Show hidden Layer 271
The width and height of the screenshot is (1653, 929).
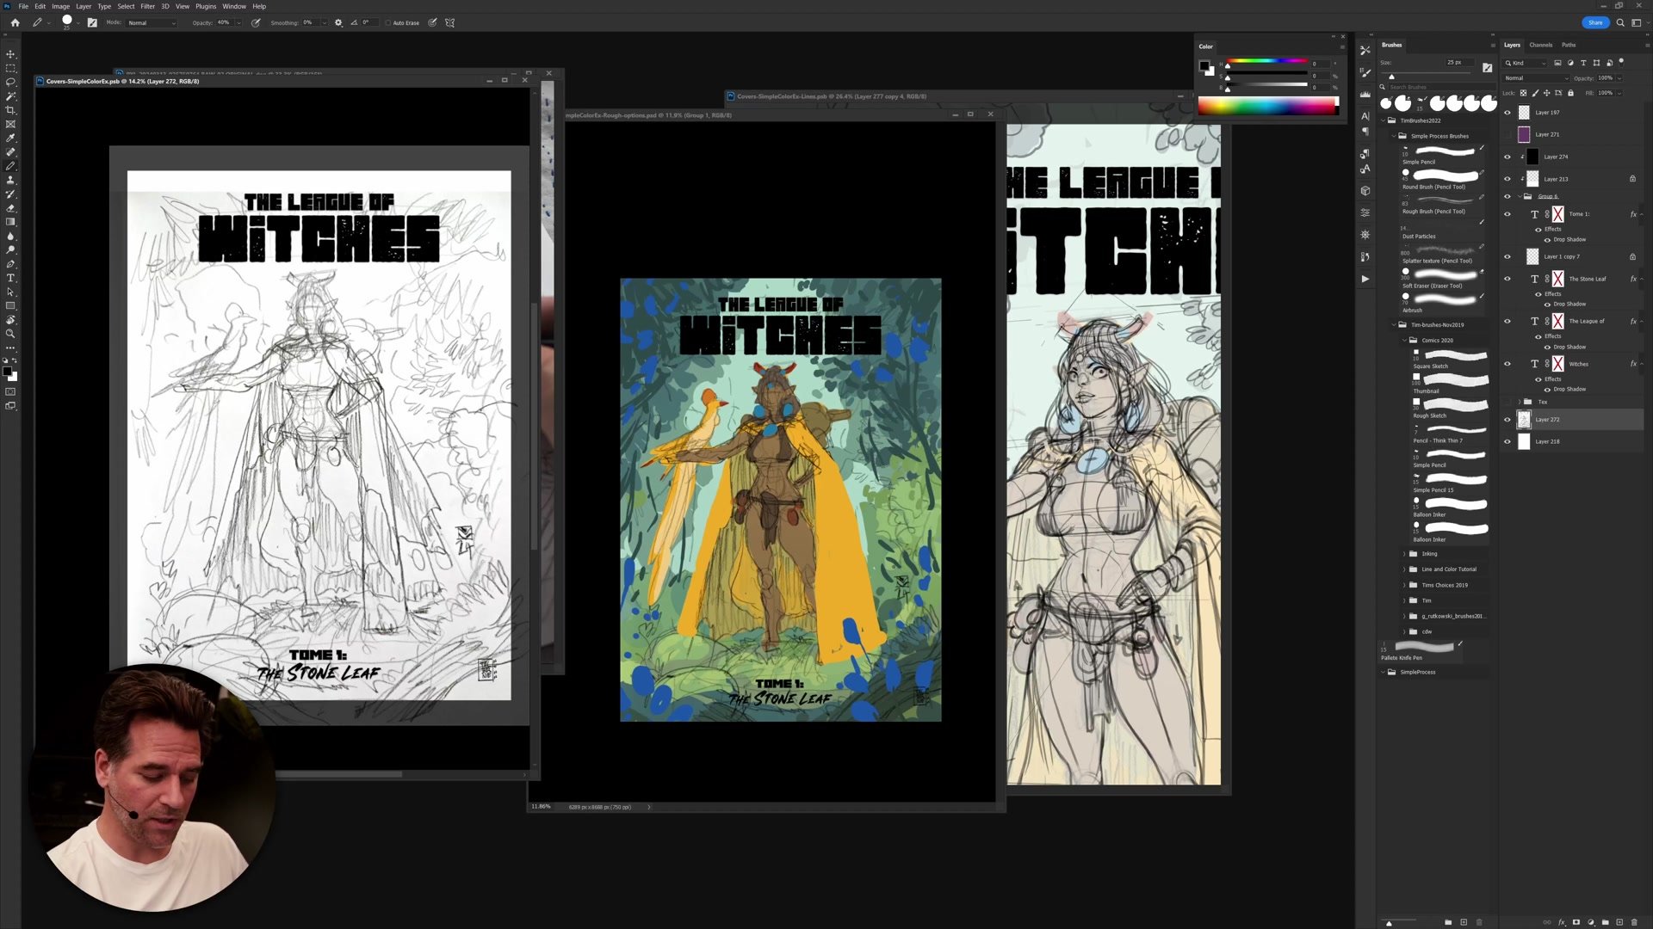pyautogui.click(x=1507, y=134)
